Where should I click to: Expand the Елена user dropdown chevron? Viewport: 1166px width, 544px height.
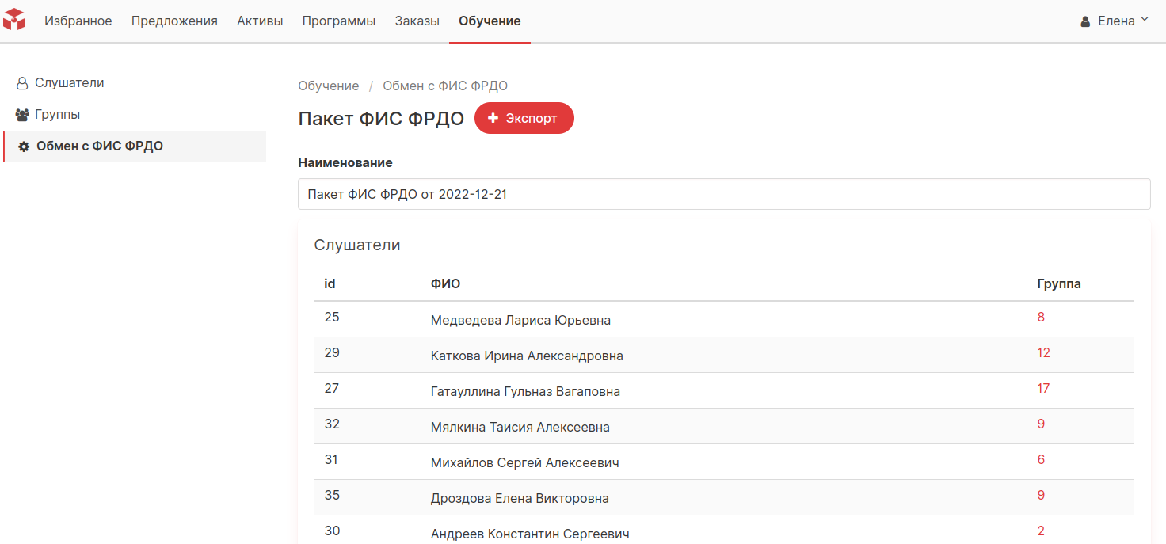[x=1144, y=20]
